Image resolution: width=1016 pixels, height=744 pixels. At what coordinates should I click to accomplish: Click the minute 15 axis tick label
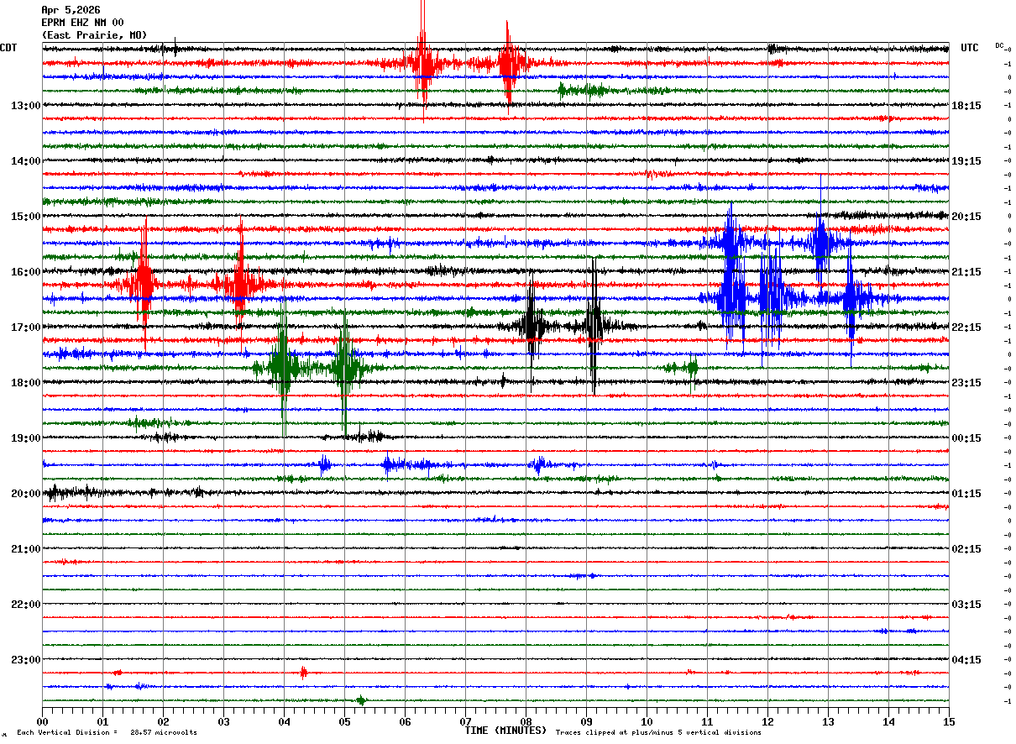pyautogui.click(x=949, y=721)
